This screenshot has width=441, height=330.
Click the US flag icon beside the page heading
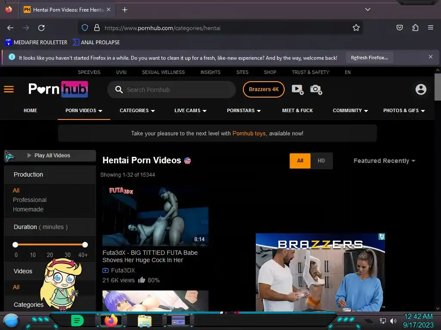click(187, 161)
